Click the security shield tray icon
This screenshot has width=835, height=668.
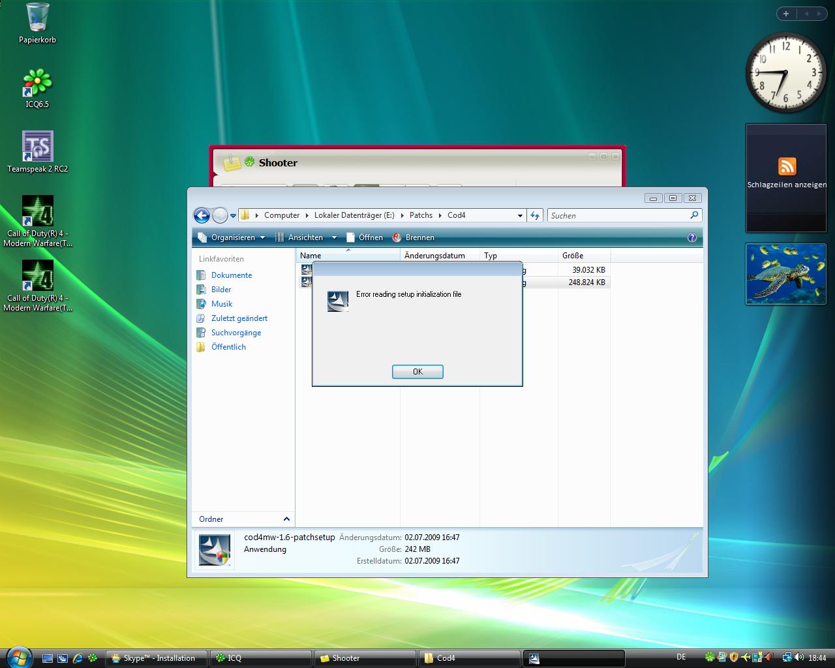(x=733, y=658)
